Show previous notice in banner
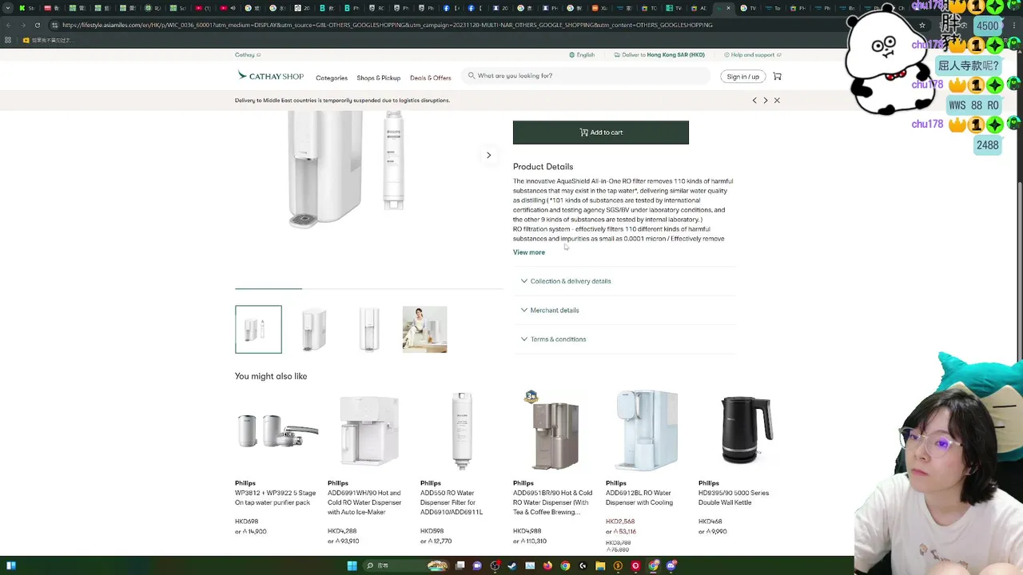Image resolution: width=1023 pixels, height=575 pixels. pos(754,101)
